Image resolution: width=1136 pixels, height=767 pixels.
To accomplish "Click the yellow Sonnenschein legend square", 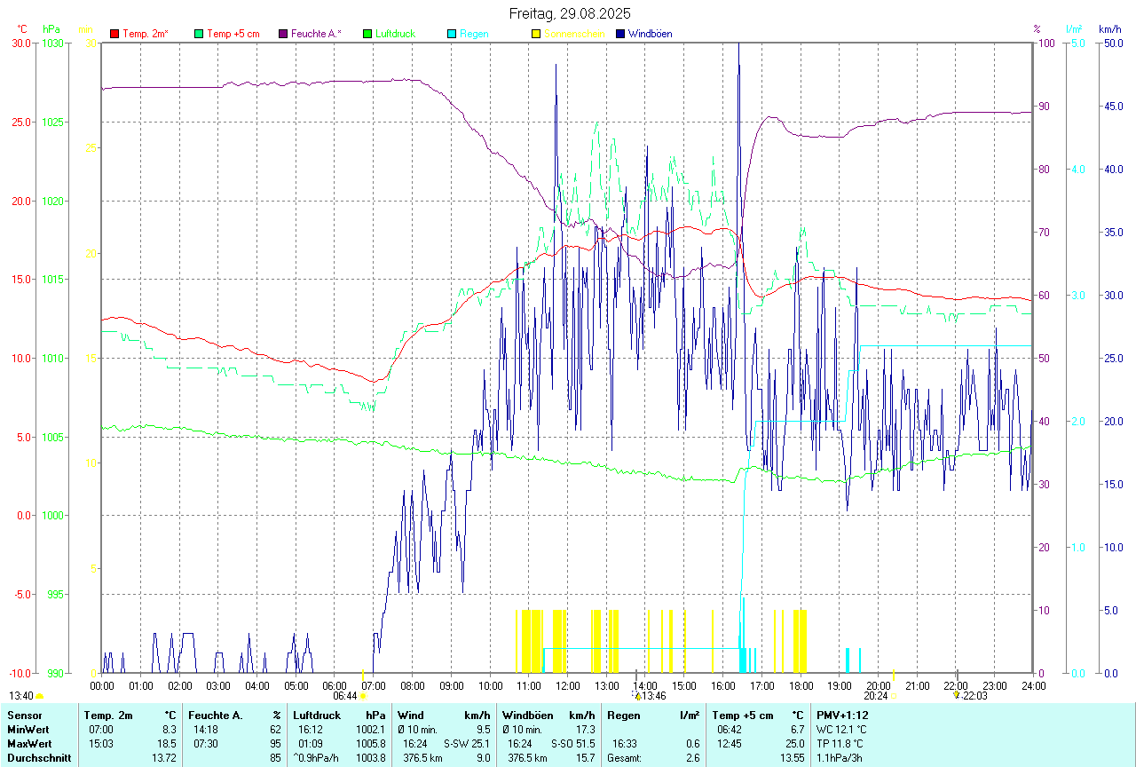I will click(x=536, y=34).
